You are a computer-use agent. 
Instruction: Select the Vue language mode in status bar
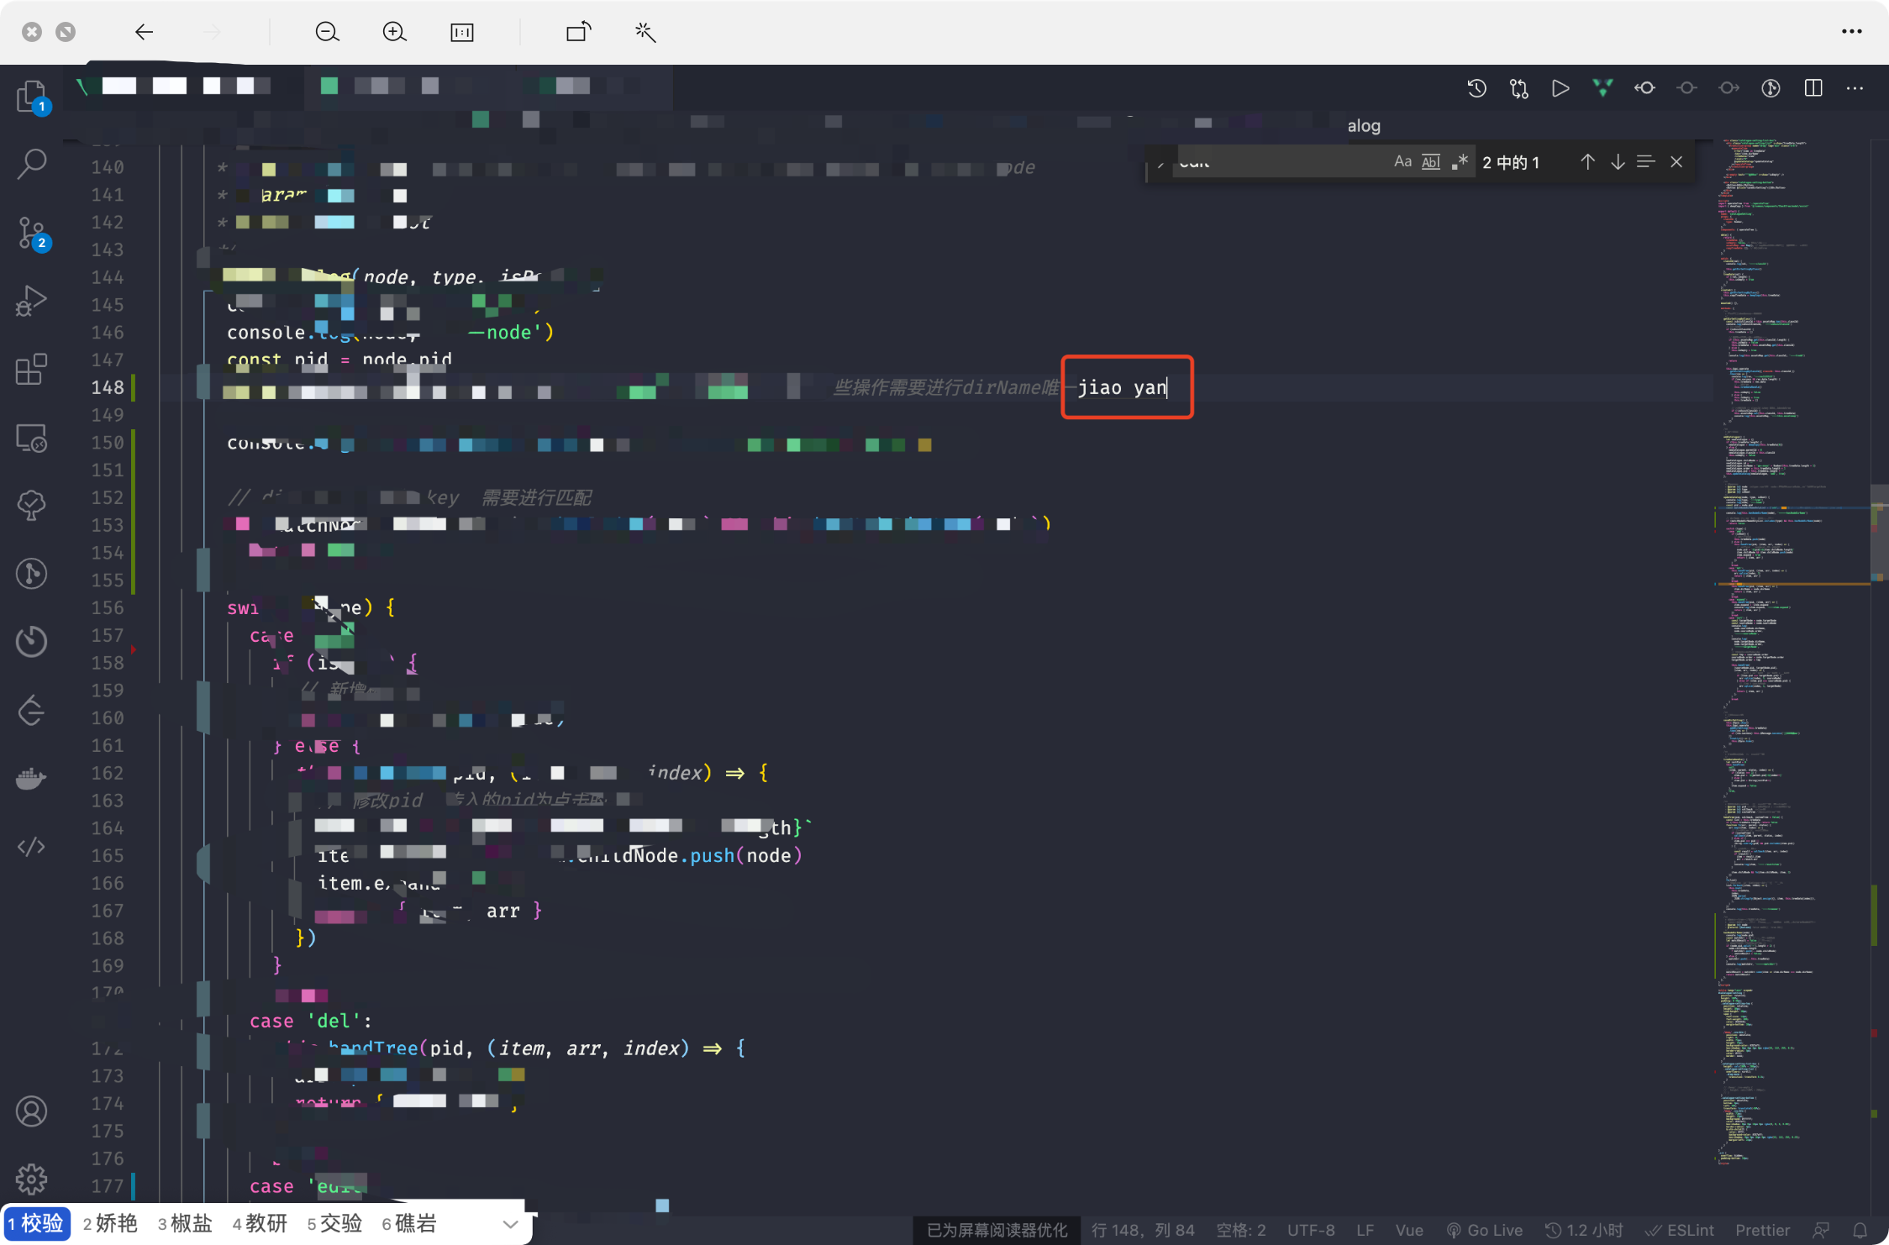(1409, 1230)
